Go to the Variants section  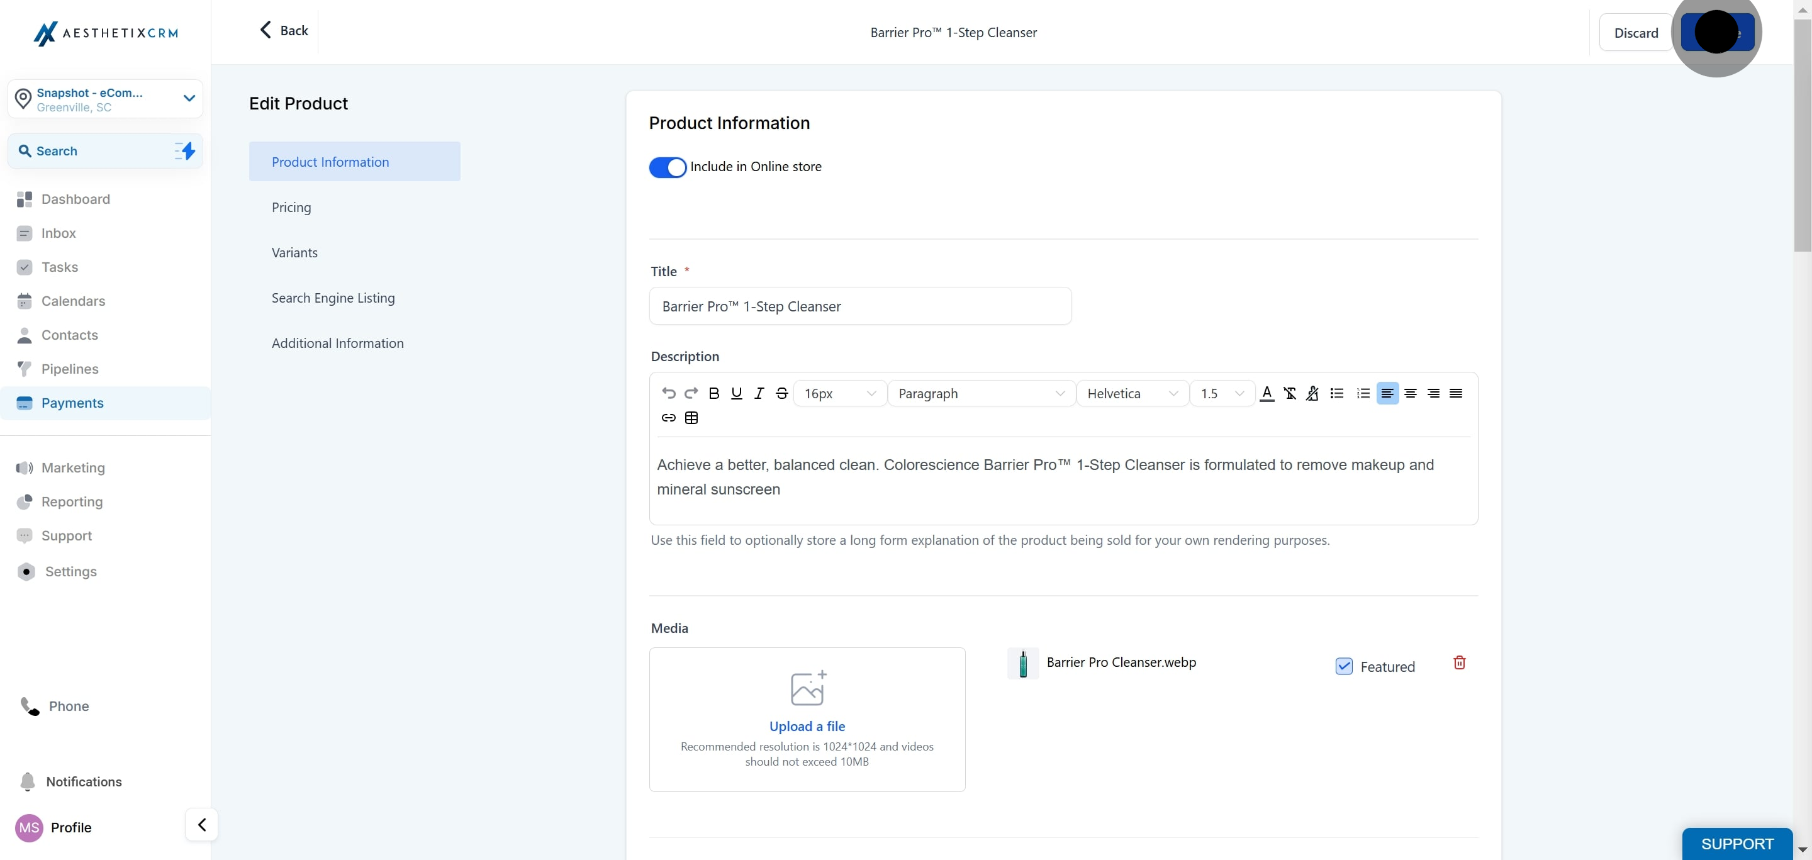[294, 252]
